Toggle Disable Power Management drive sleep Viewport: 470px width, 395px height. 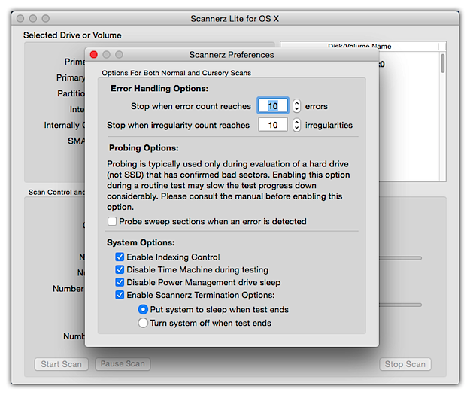click(120, 282)
